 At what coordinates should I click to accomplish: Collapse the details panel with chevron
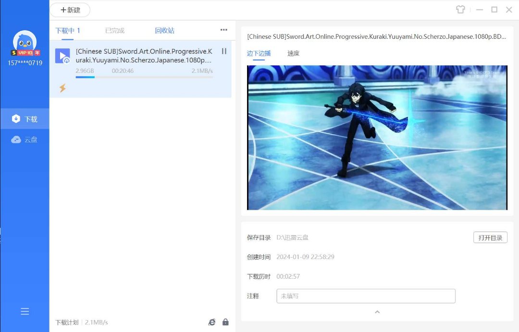(377, 312)
